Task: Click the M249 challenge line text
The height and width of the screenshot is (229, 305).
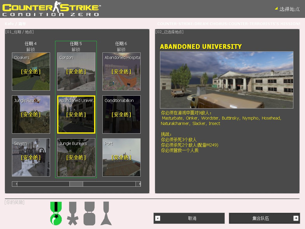Action: pos(190,145)
